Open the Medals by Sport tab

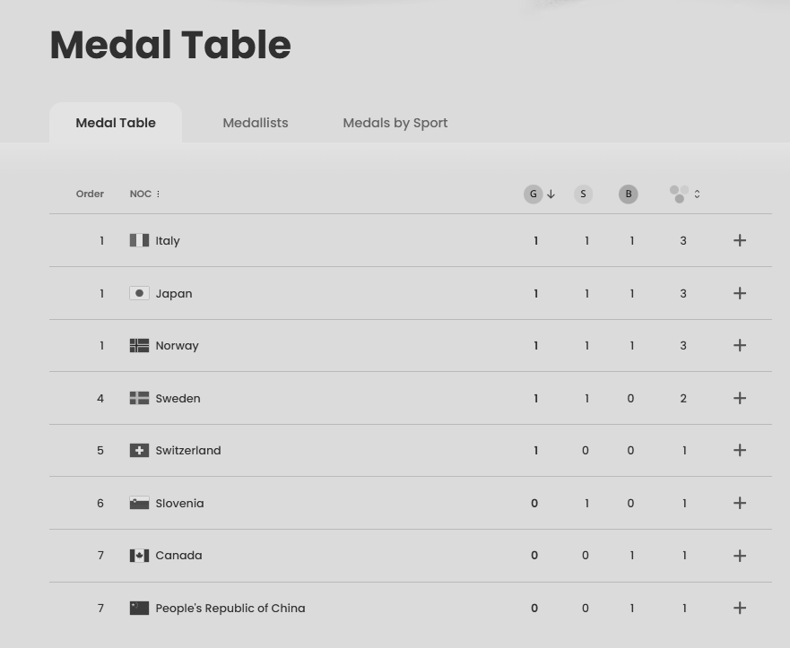click(395, 123)
